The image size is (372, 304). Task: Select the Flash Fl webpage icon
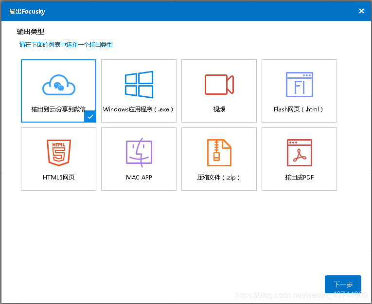coord(300,85)
